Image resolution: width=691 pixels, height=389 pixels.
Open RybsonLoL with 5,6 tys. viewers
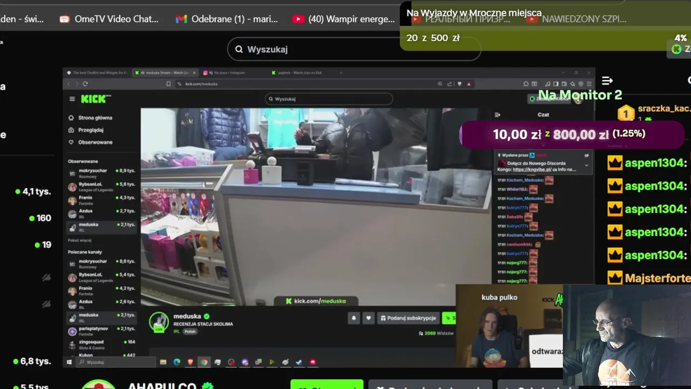coord(101,187)
